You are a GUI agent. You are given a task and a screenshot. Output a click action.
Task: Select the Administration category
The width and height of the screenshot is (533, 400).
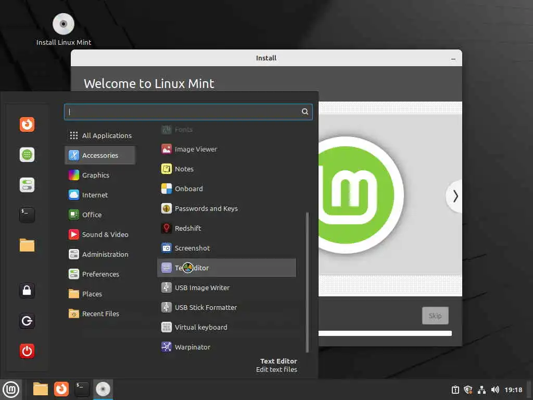pyautogui.click(x=100, y=254)
